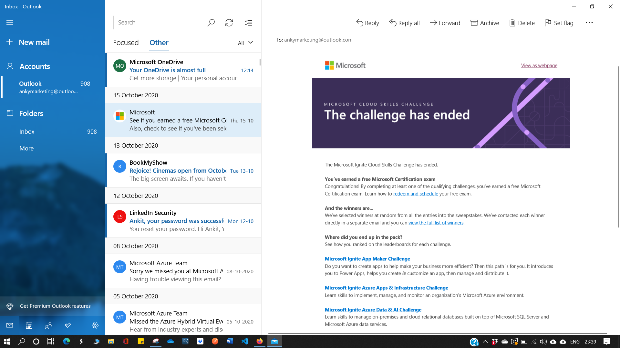
Task: Open Visual Studio Code from taskbar
Action: (x=245, y=342)
